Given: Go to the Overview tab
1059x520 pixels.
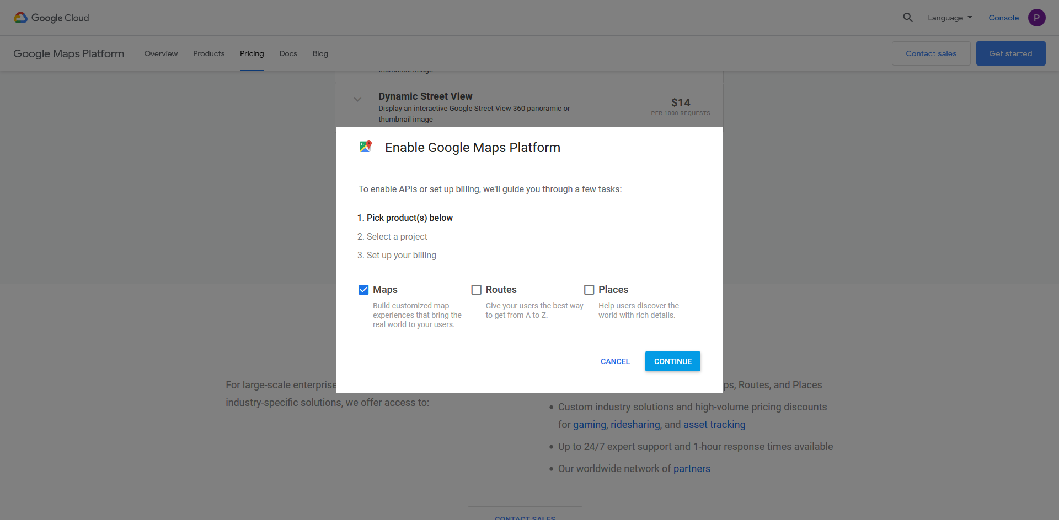Looking at the screenshot, I should click(x=161, y=53).
